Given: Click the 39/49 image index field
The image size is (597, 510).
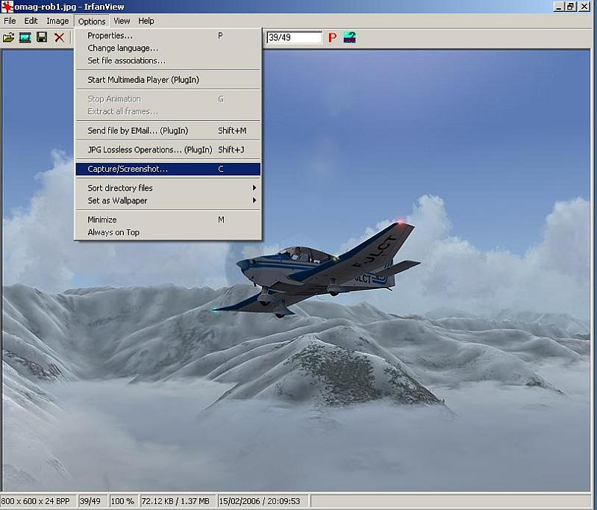Looking at the screenshot, I should [x=293, y=37].
